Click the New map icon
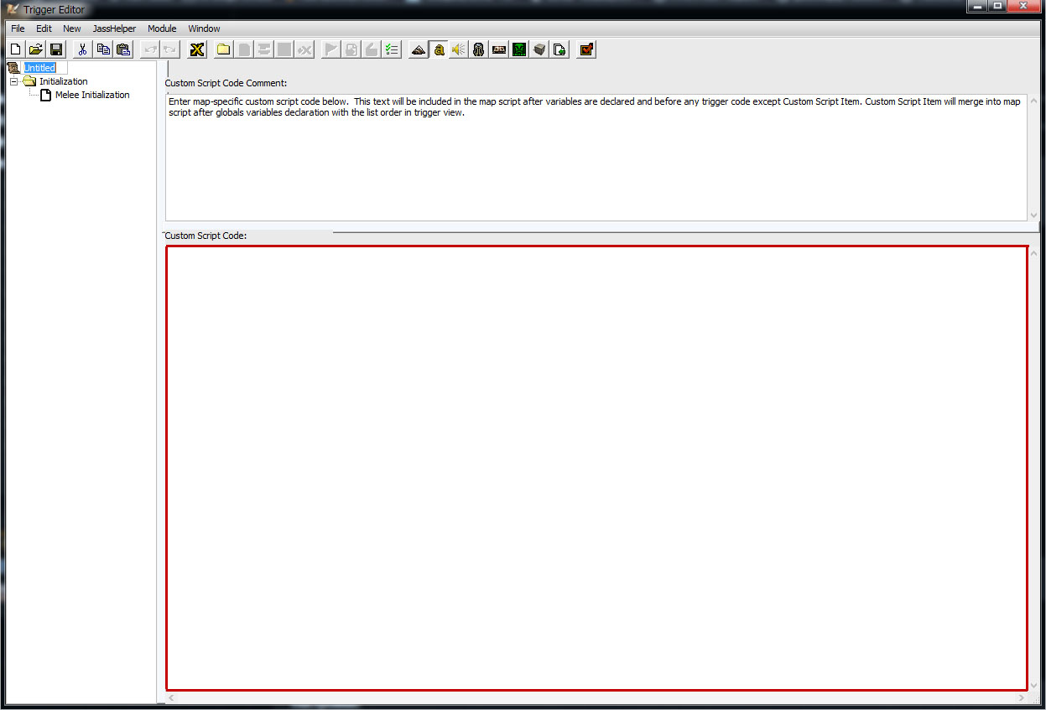Viewport: 1046px width, 710px height. 15,49
